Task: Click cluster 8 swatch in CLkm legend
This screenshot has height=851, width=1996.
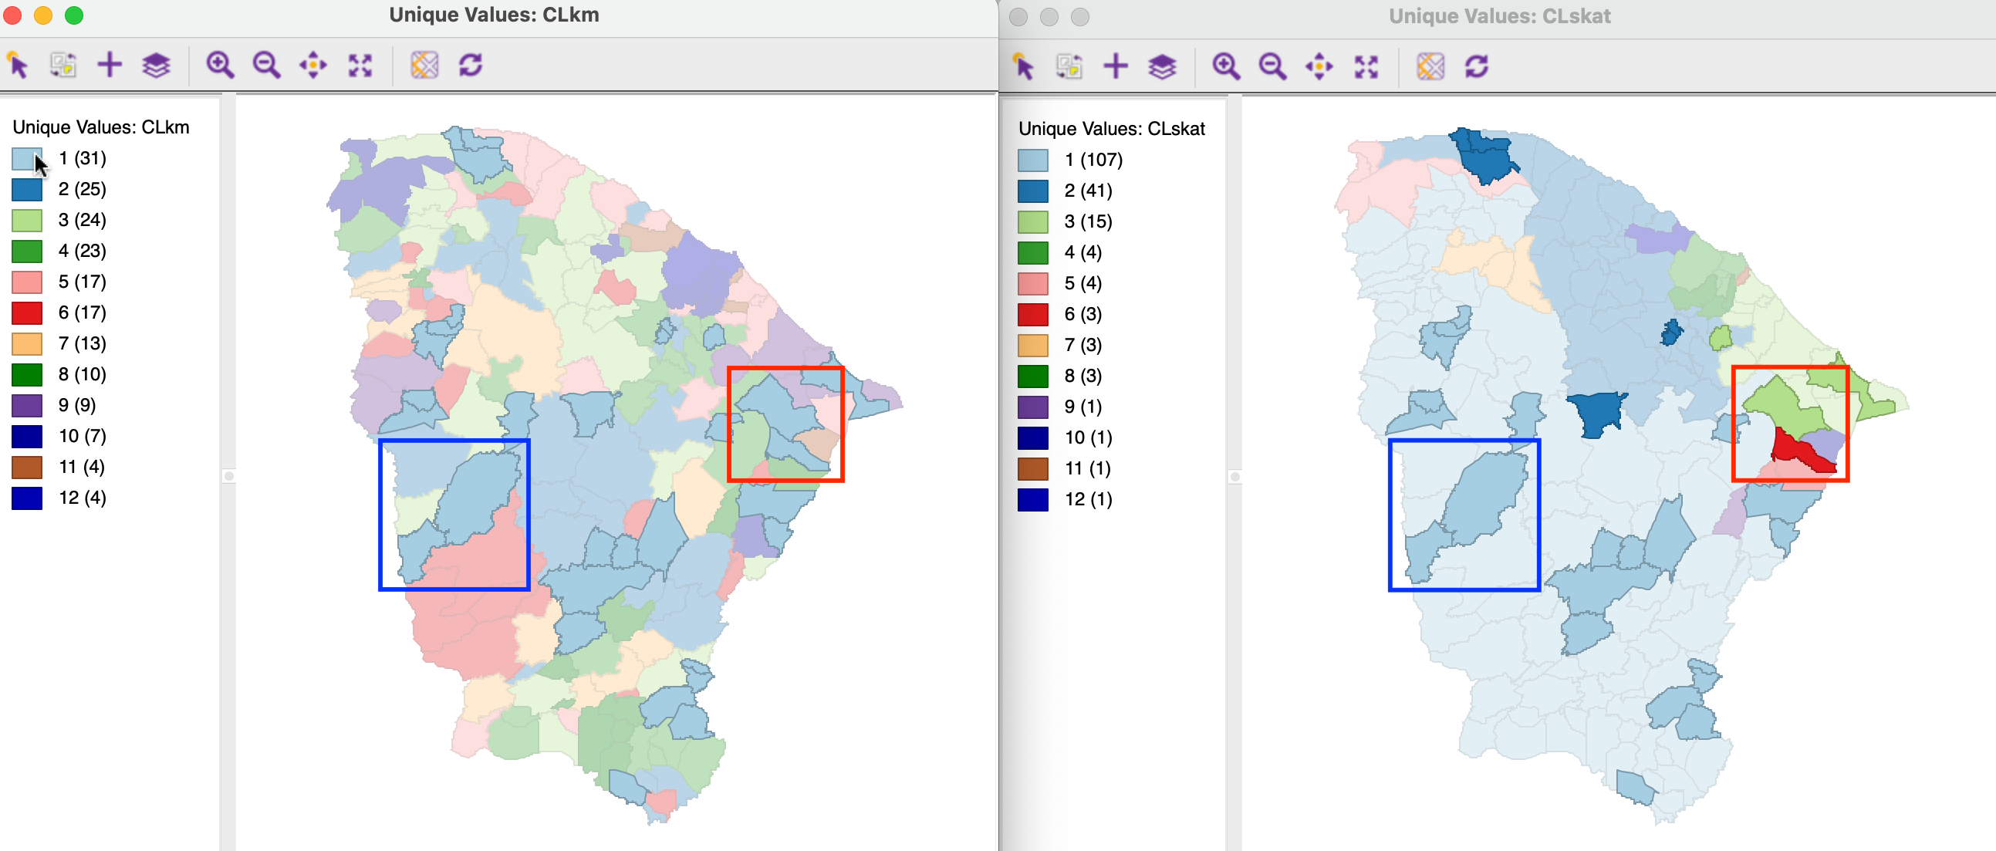Action: click(x=27, y=375)
